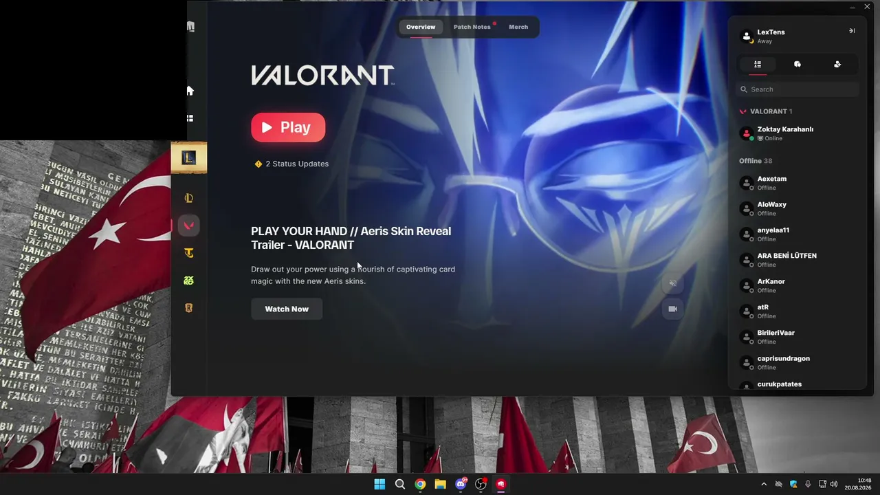Select offline friend atR

[797, 311]
